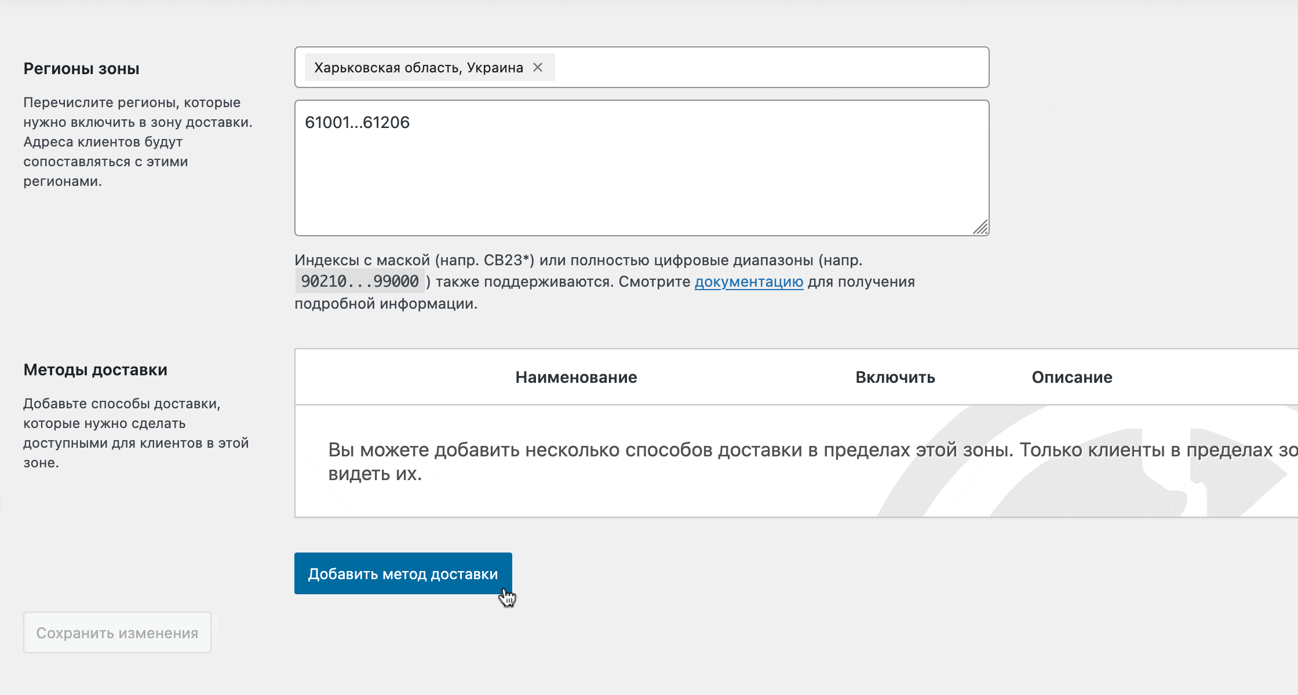Click the Методы доставки heading
Screen dimensions: 1298x695
pos(95,370)
